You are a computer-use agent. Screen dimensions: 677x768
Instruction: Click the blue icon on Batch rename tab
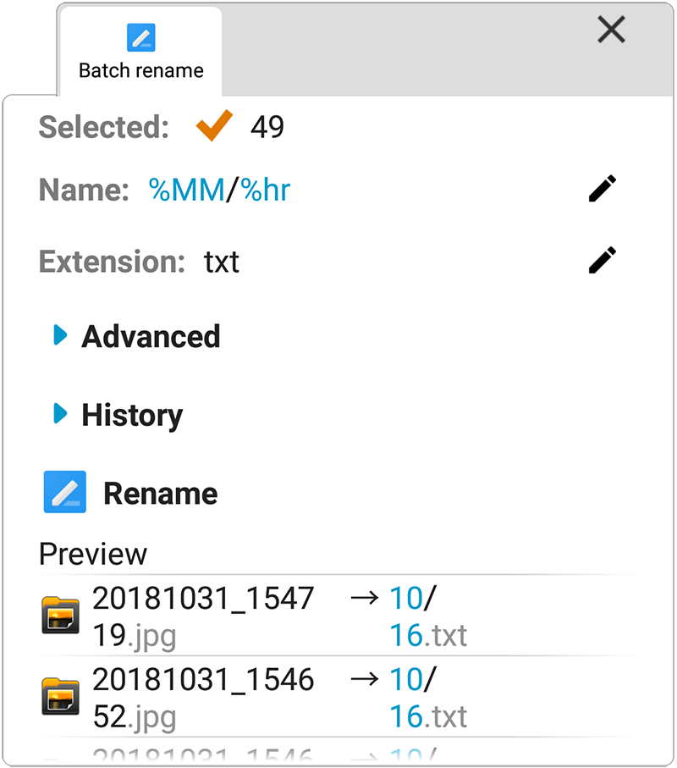tap(140, 38)
